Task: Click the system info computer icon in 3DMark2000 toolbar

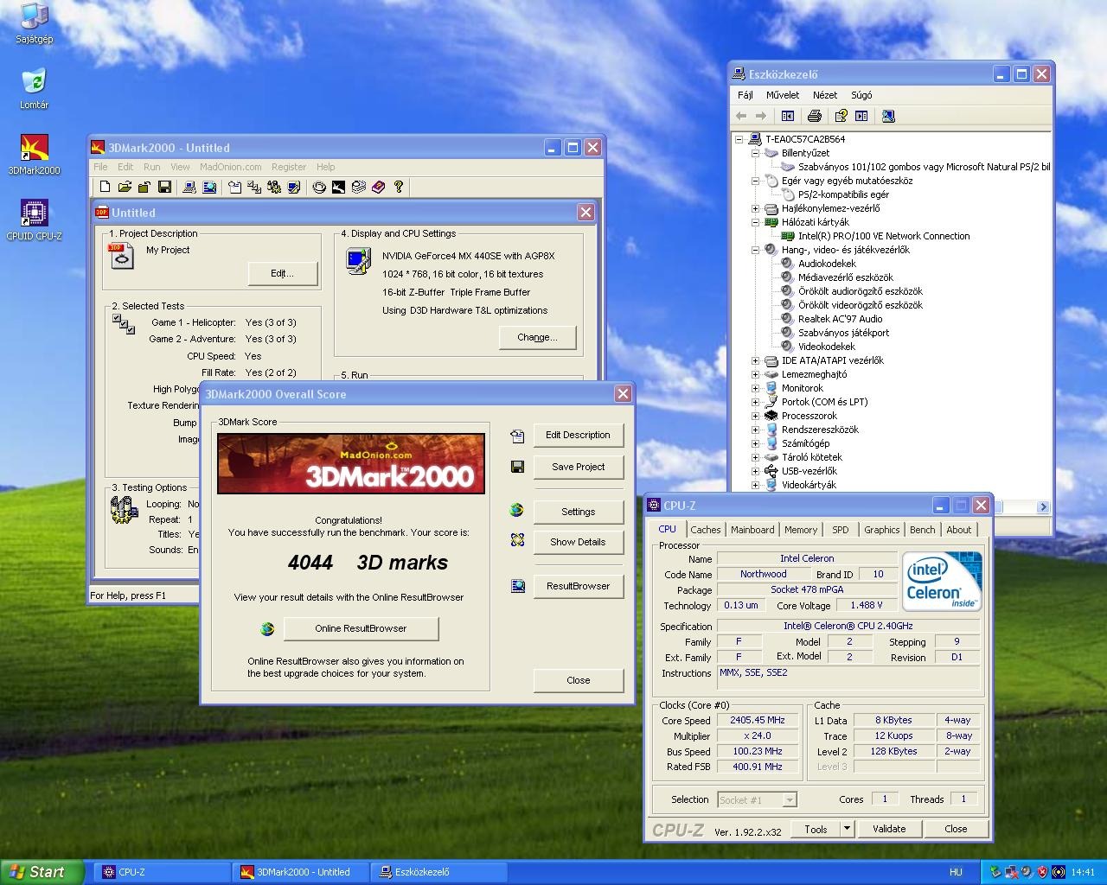Action: [x=189, y=187]
